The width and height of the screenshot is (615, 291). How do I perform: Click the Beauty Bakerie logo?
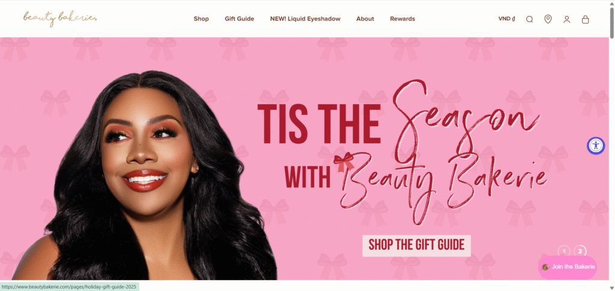(x=60, y=19)
